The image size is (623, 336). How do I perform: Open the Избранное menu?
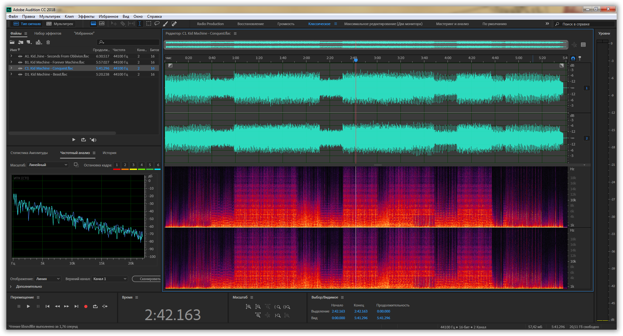tap(108, 17)
